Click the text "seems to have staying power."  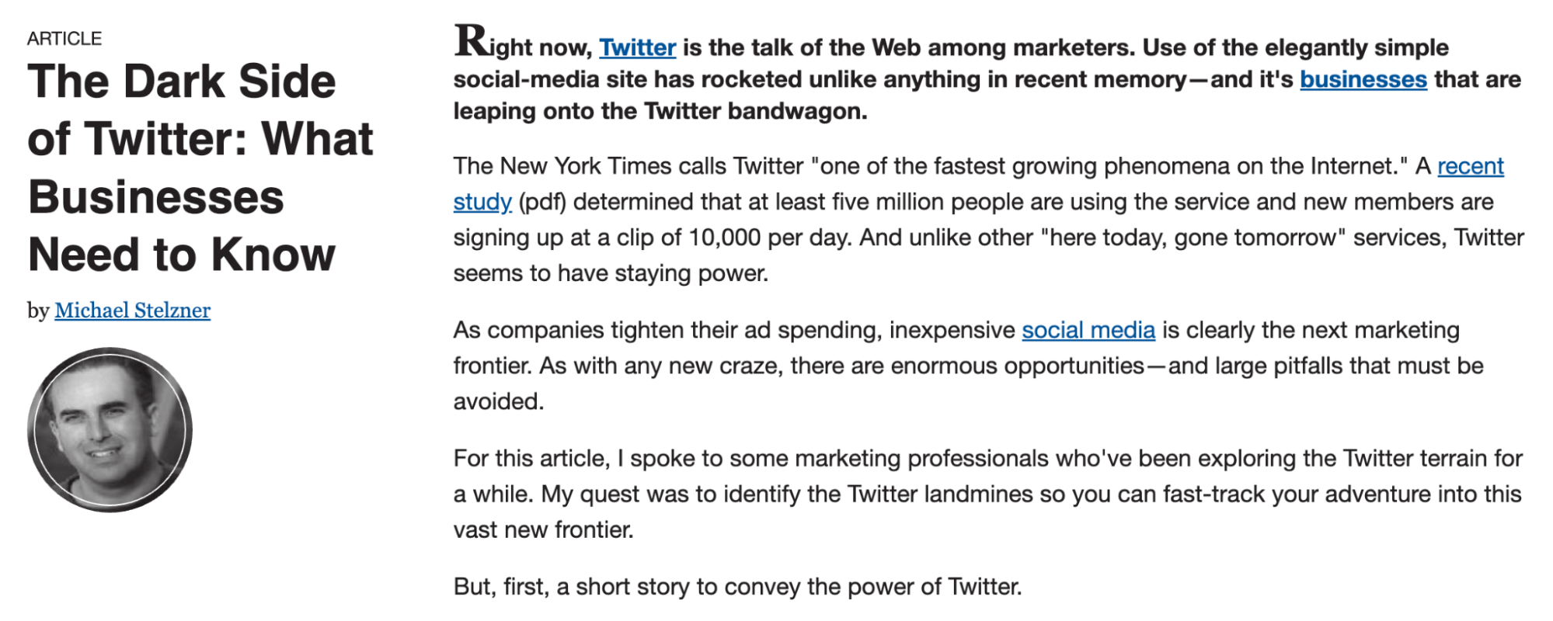click(x=611, y=273)
